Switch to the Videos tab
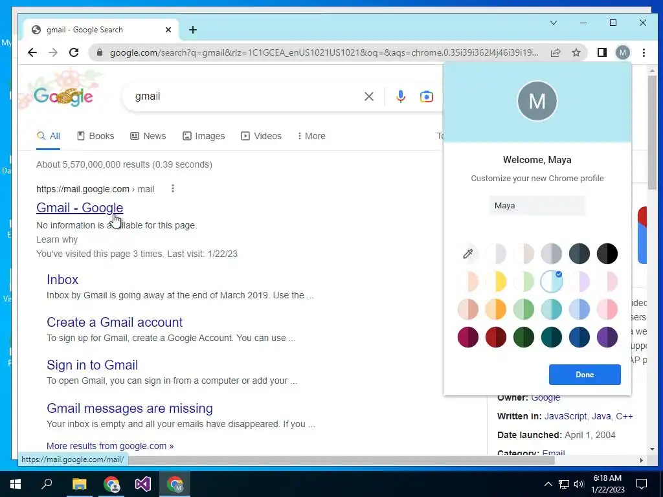Image resolution: width=663 pixels, height=497 pixels. (x=262, y=136)
